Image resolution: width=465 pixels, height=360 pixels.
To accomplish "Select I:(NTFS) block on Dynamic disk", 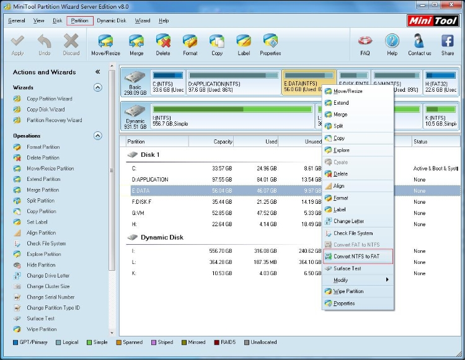I will pyautogui.click(x=232, y=116).
